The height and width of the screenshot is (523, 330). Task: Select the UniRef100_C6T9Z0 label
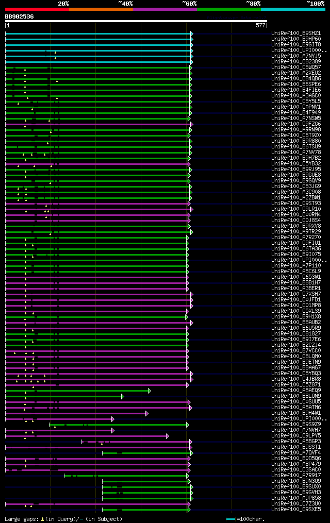tap(296, 136)
